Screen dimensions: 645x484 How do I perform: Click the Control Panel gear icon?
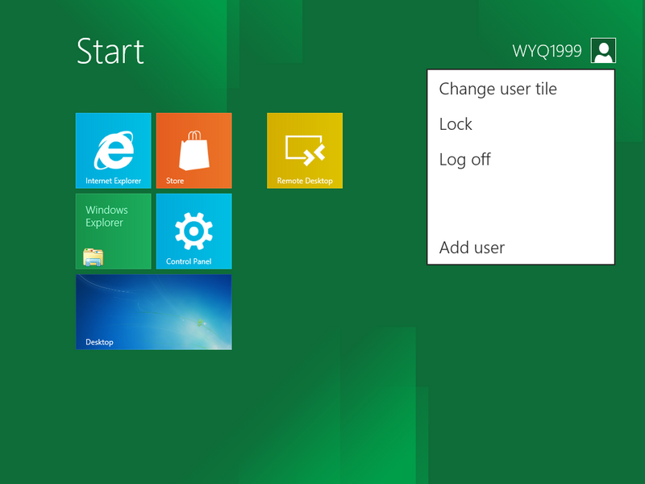point(193,232)
